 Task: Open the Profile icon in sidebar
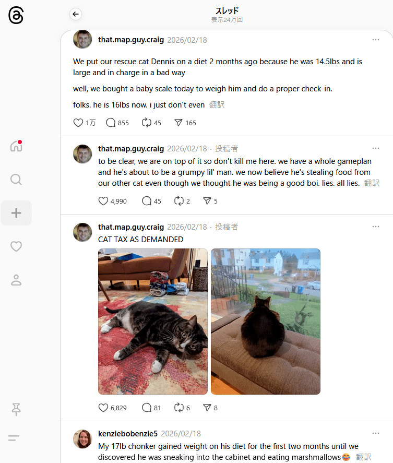click(x=16, y=280)
